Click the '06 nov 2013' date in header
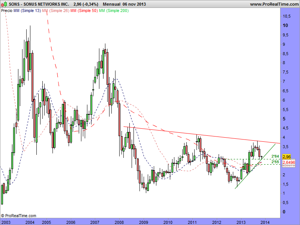This screenshot has height=225, width=300. (x=134, y=4)
